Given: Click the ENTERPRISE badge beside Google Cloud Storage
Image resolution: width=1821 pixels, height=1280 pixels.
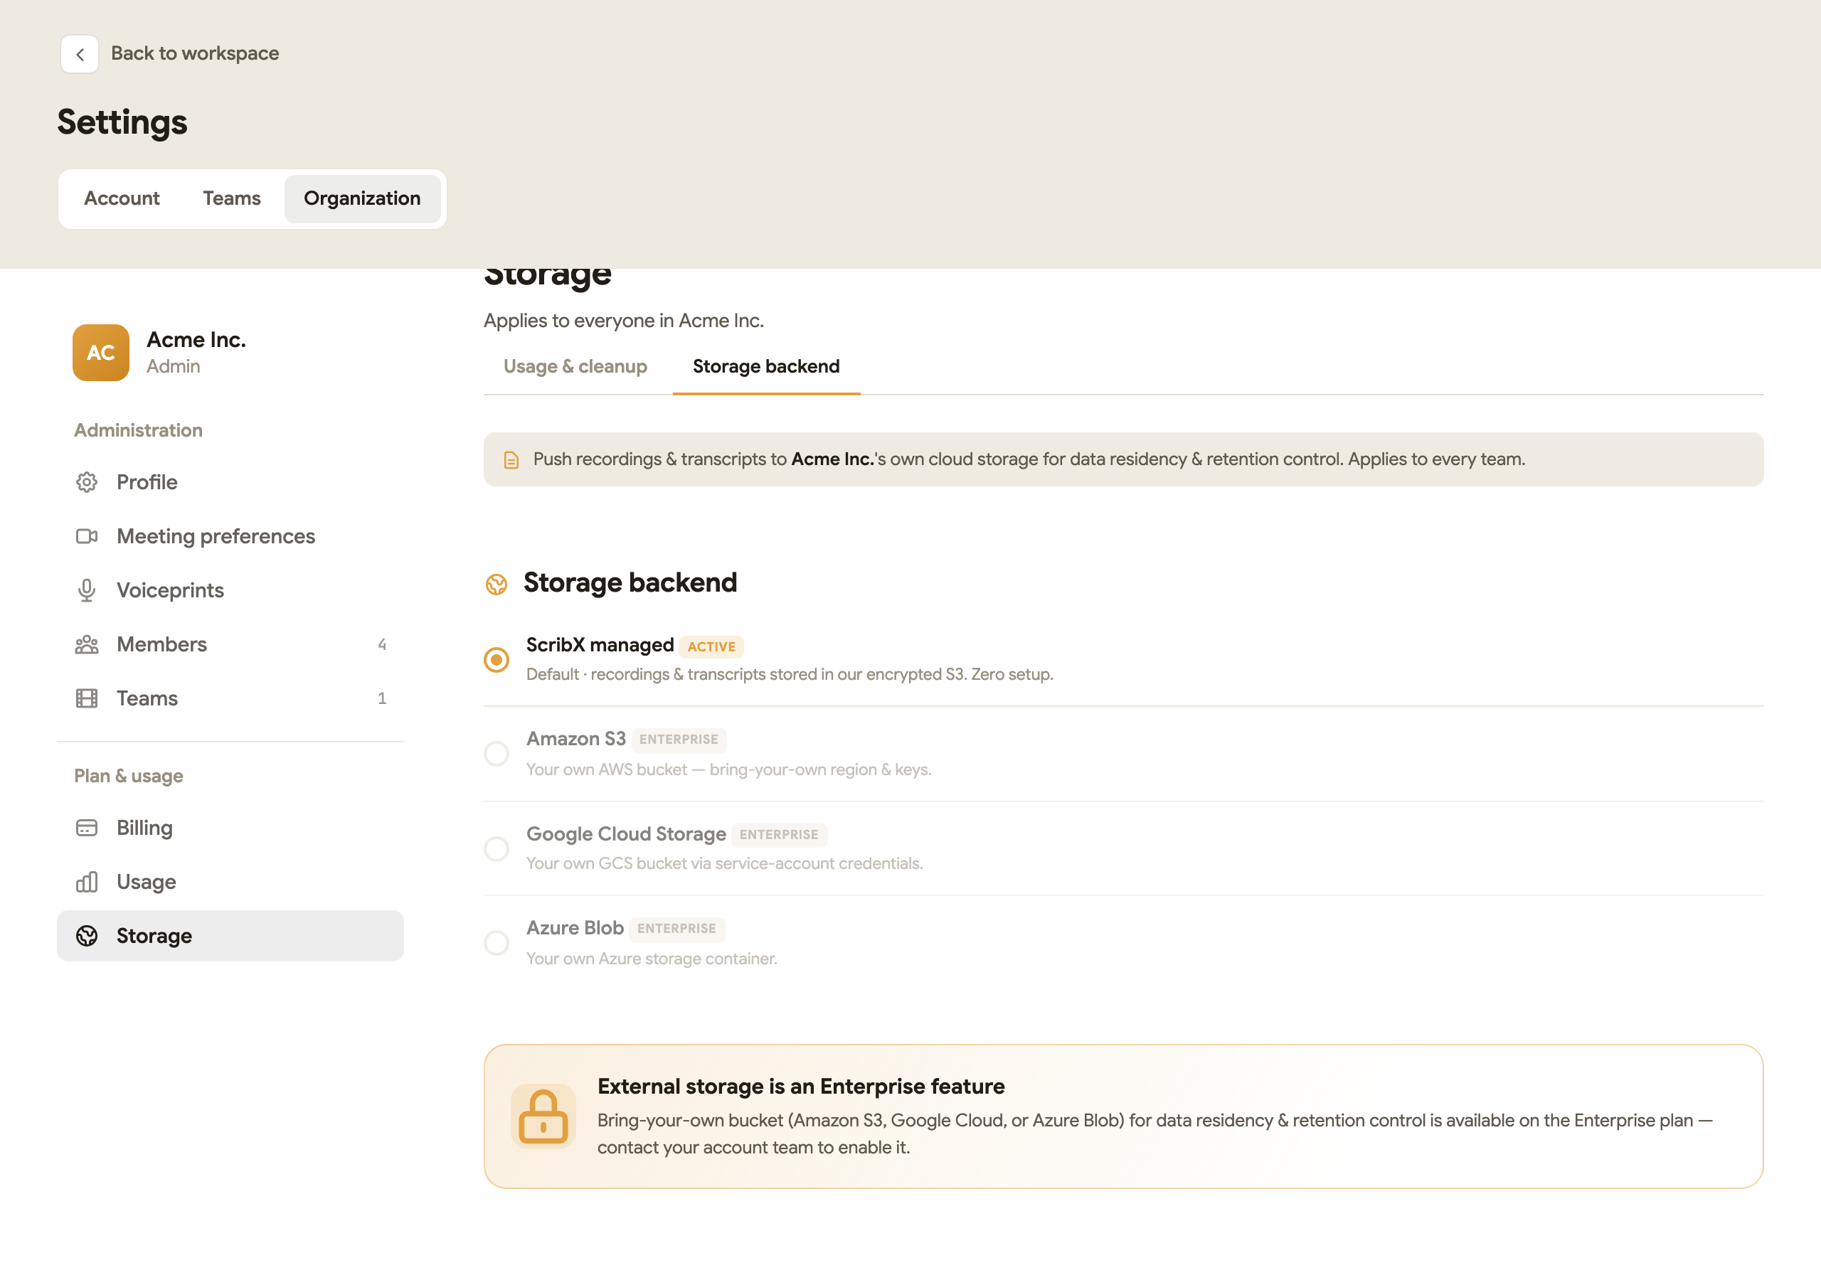Looking at the screenshot, I should (779, 834).
